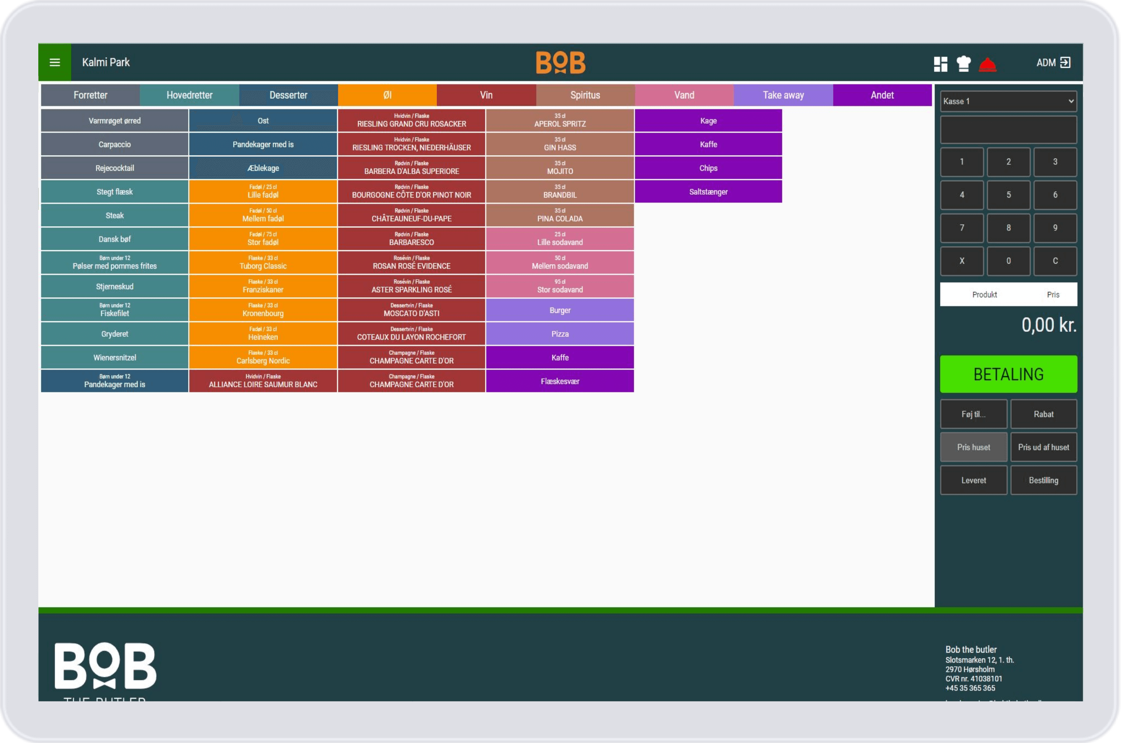Screen dimensions: 1122x743
Task: Add Pølser med pommes frites
Action: pos(115,263)
